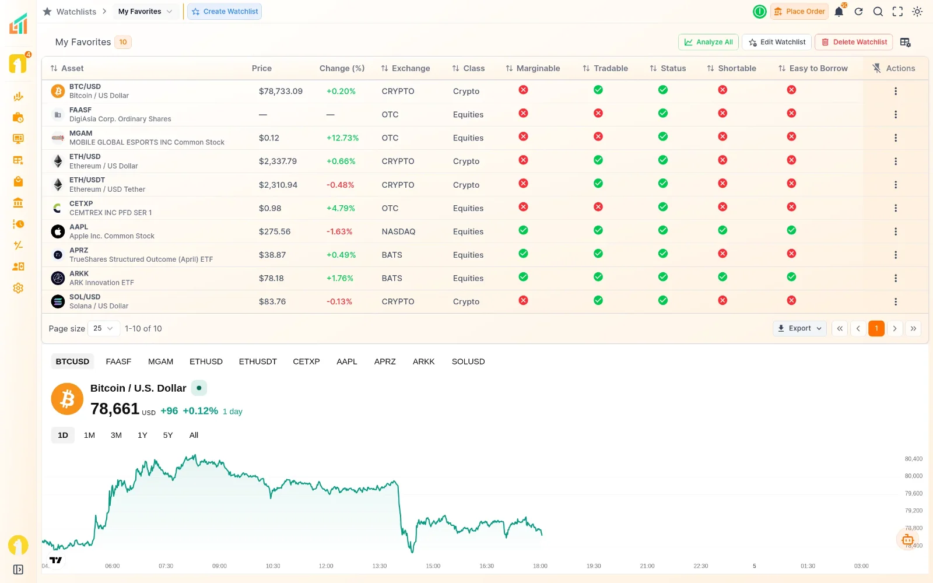Click the Bitcoin logo icon in chart header
The height and width of the screenshot is (583, 933).
click(68, 399)
